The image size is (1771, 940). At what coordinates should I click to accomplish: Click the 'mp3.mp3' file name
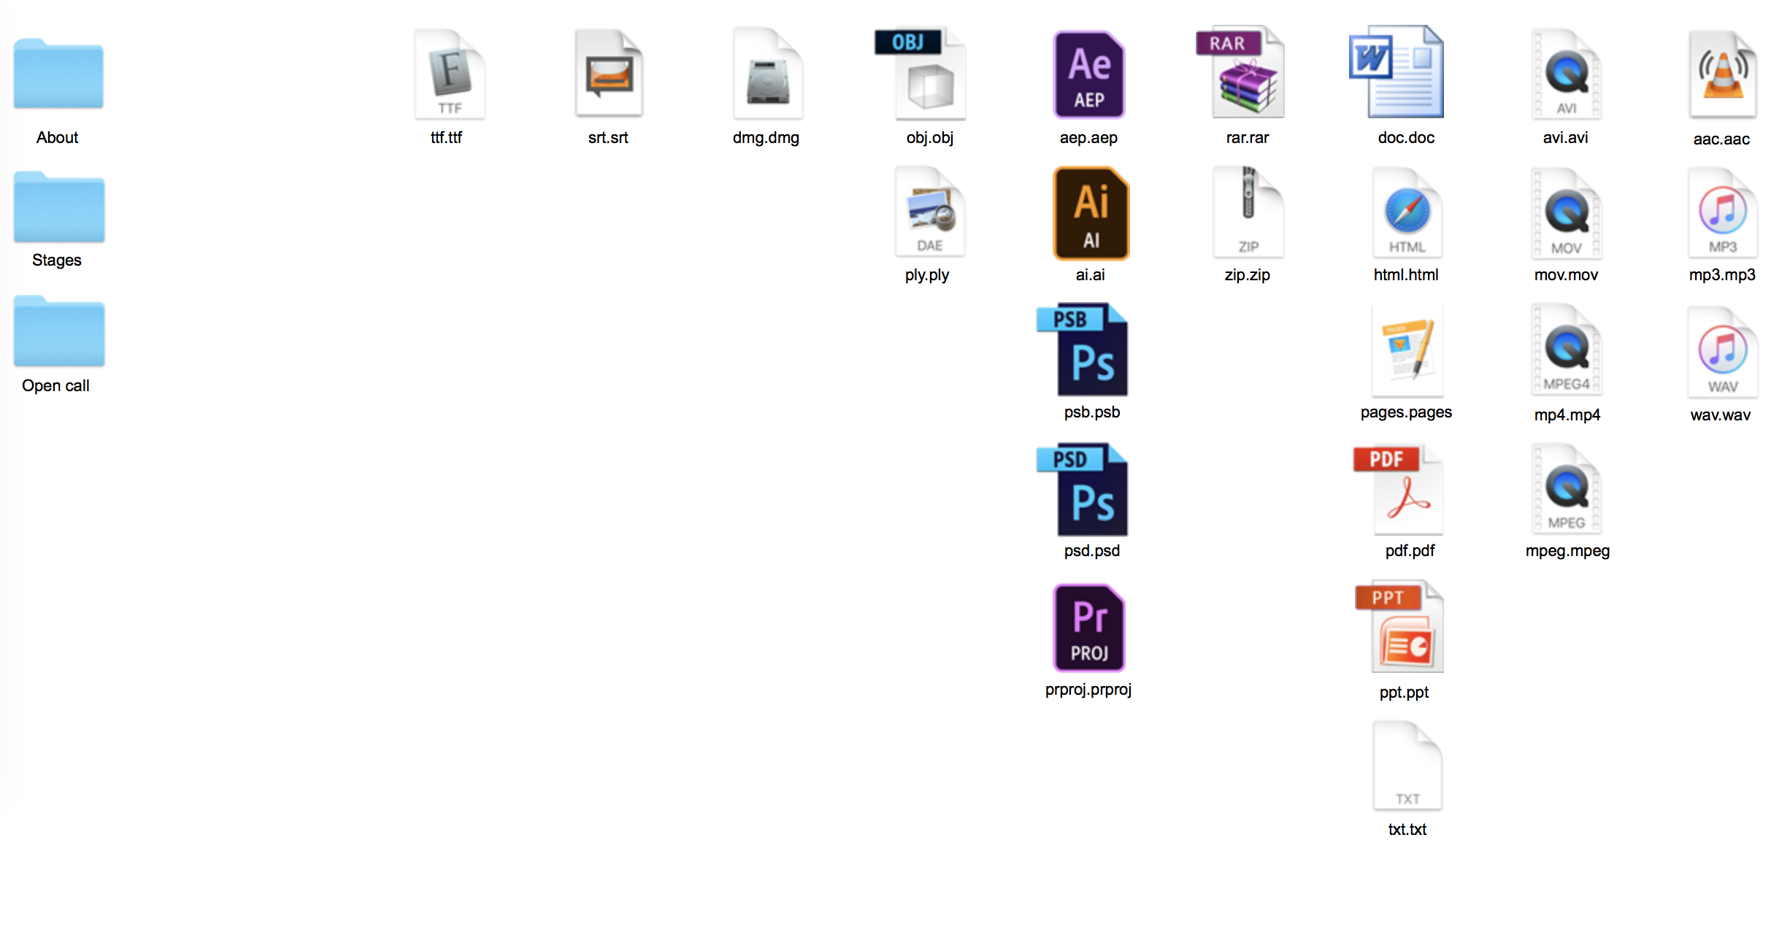(1722, 274)
